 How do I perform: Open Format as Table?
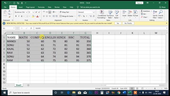[110, 14]
